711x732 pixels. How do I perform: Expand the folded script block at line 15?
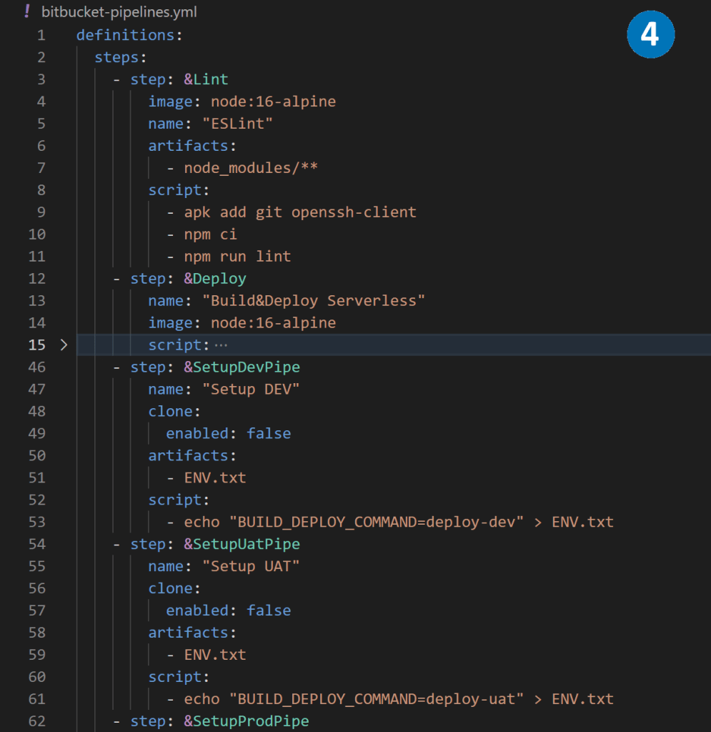[64, 345]
